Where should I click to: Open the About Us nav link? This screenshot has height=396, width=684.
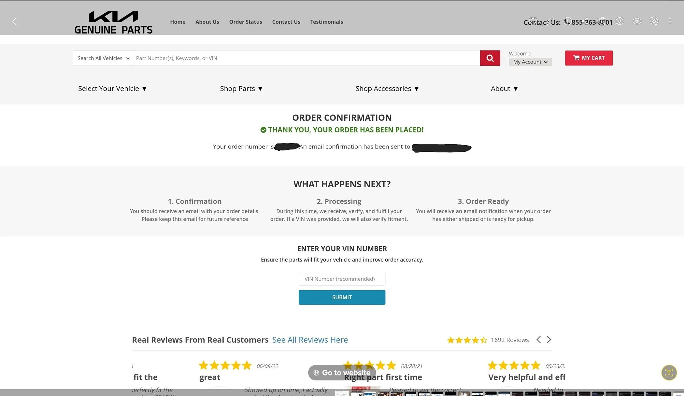207,22
